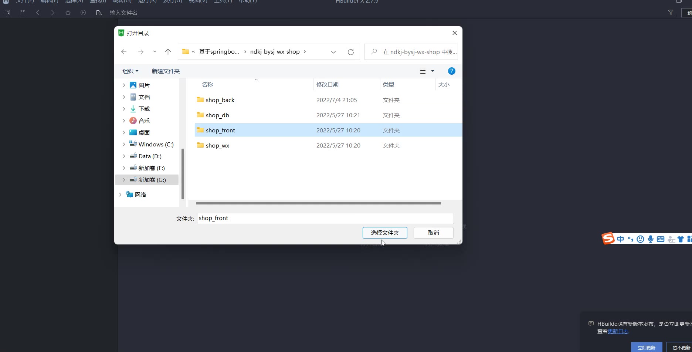Click the HBuilder file search icon
692x352 pixels.
(x=99, y=13)
